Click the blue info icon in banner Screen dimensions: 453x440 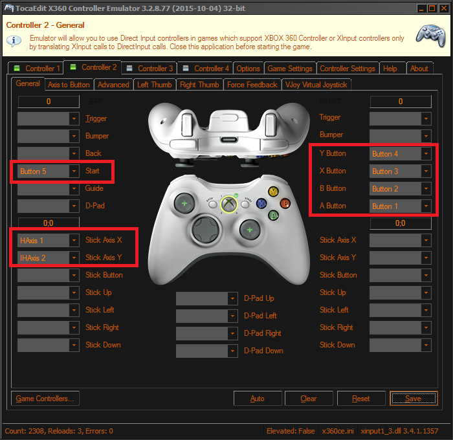pyautogui.click(x=14, y=41)
